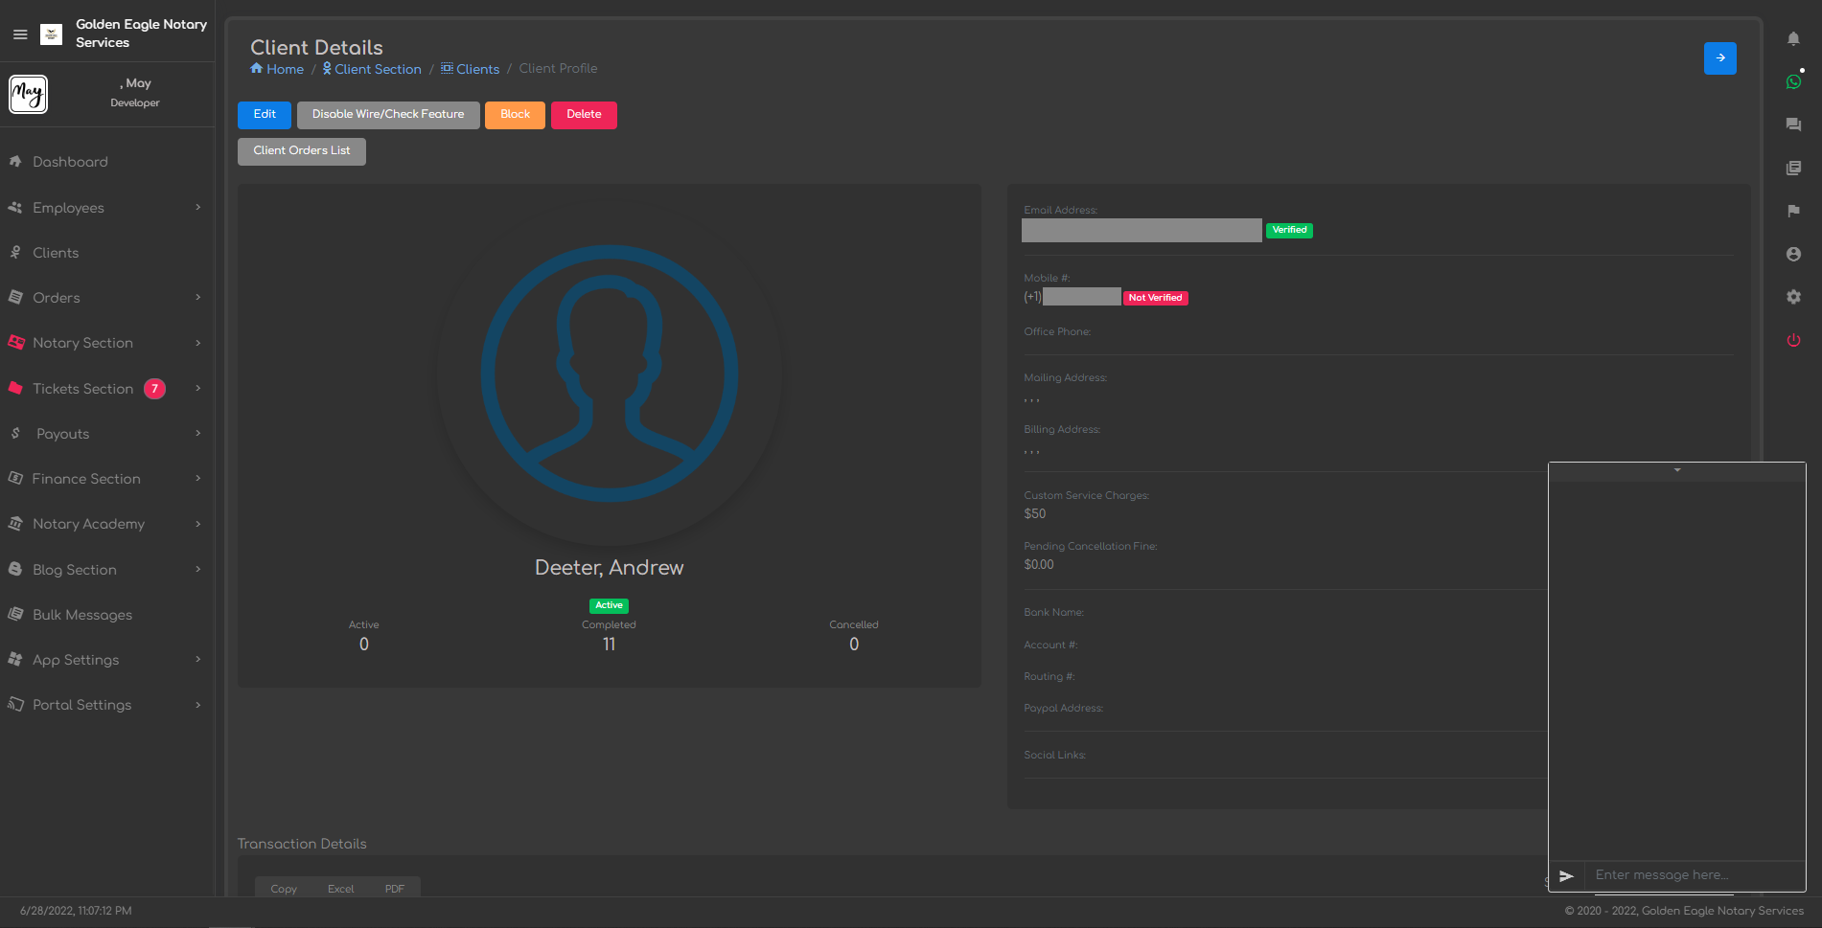This screenshot has height=928, width=1822.
Task: Click the red power logout icon
Action: pyautogui.click(x=1793, y=341)
